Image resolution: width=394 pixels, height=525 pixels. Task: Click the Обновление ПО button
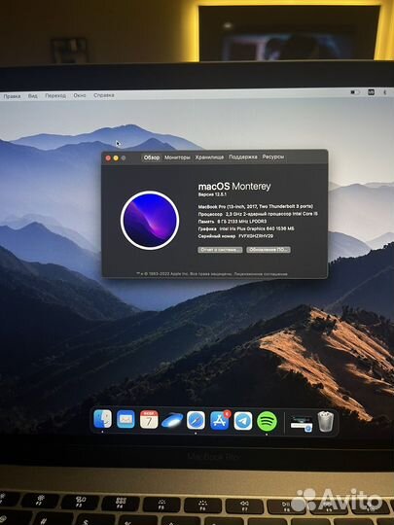pyautogui.click(x=269, y=250)
